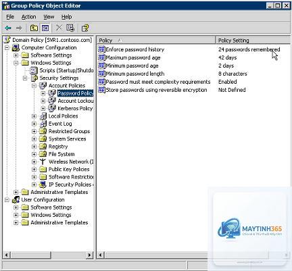Click the reversible encryption policy icon
This screenshot has height=271, width=292.
click(x=101, y=90)
